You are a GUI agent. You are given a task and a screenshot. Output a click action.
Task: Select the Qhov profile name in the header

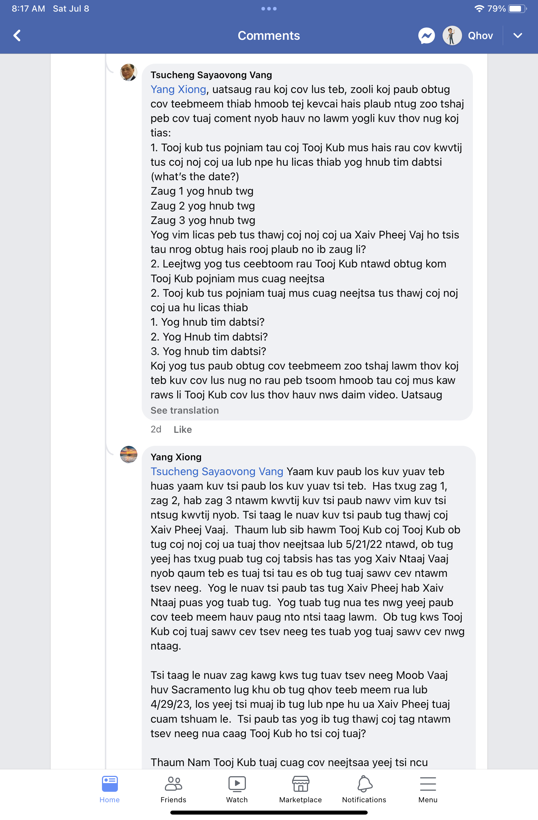480,35
